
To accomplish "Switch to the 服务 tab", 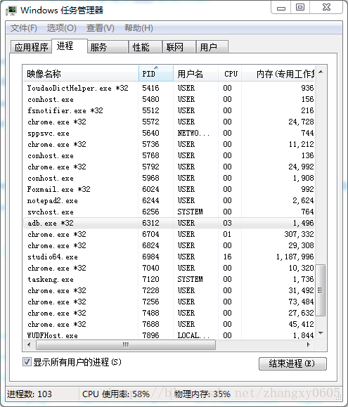I will click(x=108, y=47).
